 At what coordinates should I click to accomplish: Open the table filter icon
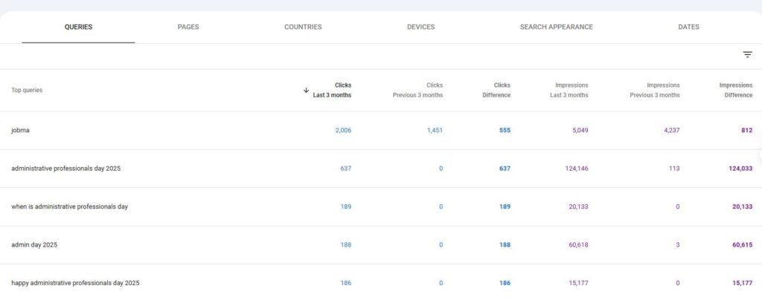[747, 55]
